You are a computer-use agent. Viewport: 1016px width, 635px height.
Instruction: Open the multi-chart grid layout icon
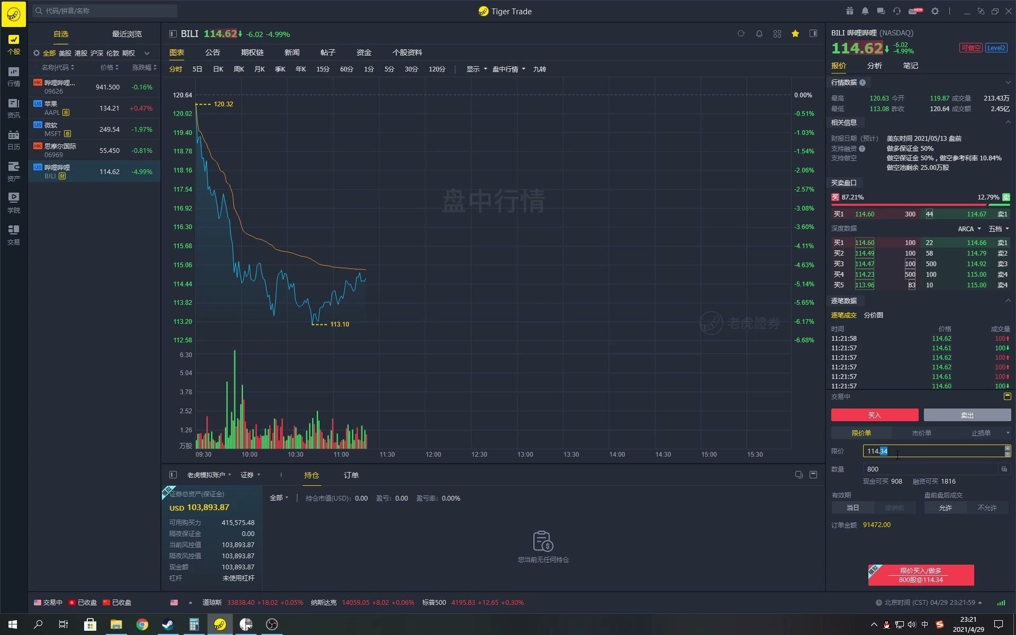(777, 34)
